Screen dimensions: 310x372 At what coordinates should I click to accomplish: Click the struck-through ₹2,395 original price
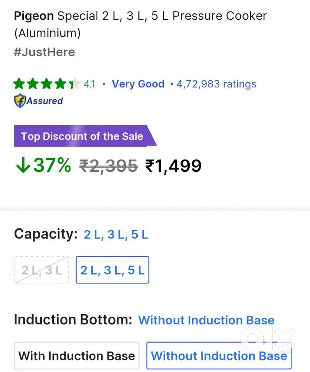(x=108, y=166)
